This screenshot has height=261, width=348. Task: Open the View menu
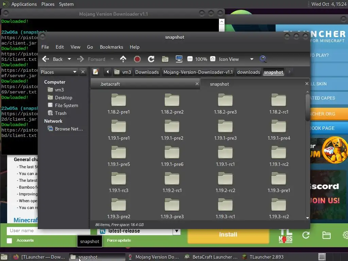tap(75, 47)
